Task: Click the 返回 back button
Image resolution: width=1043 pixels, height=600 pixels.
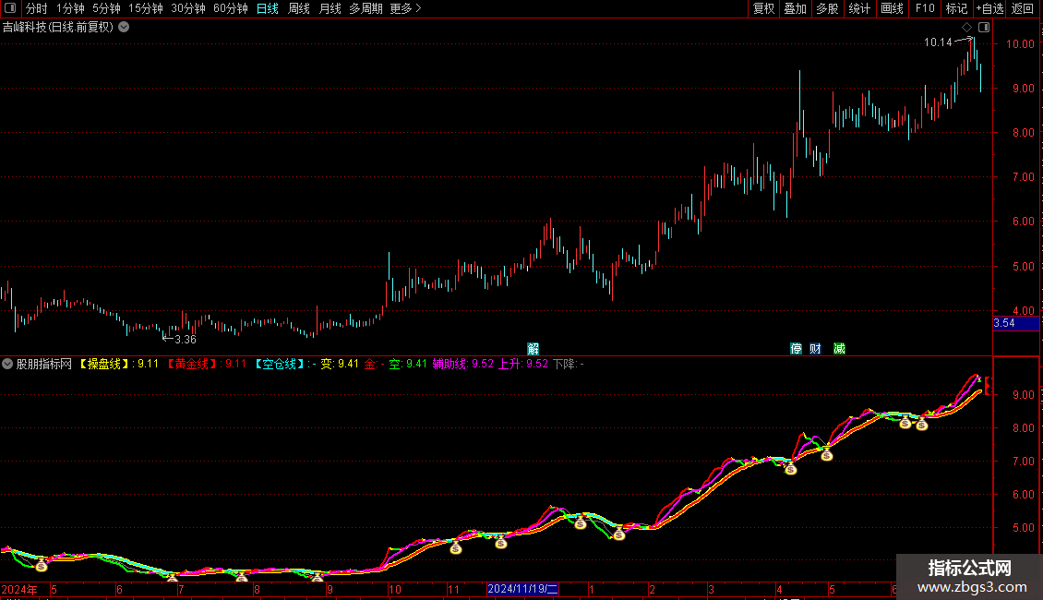Action: coord(1023,8)
